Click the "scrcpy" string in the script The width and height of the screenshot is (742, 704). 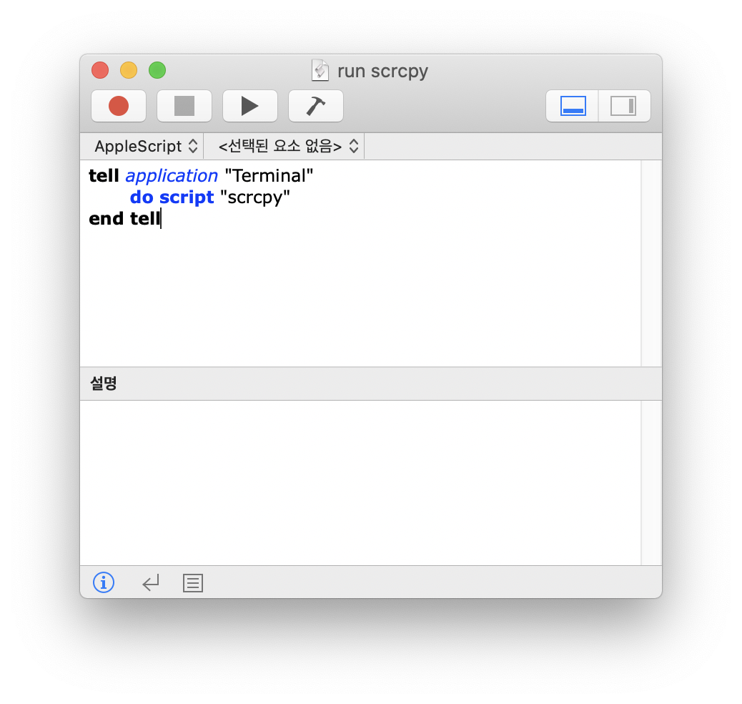pos(255,197)
